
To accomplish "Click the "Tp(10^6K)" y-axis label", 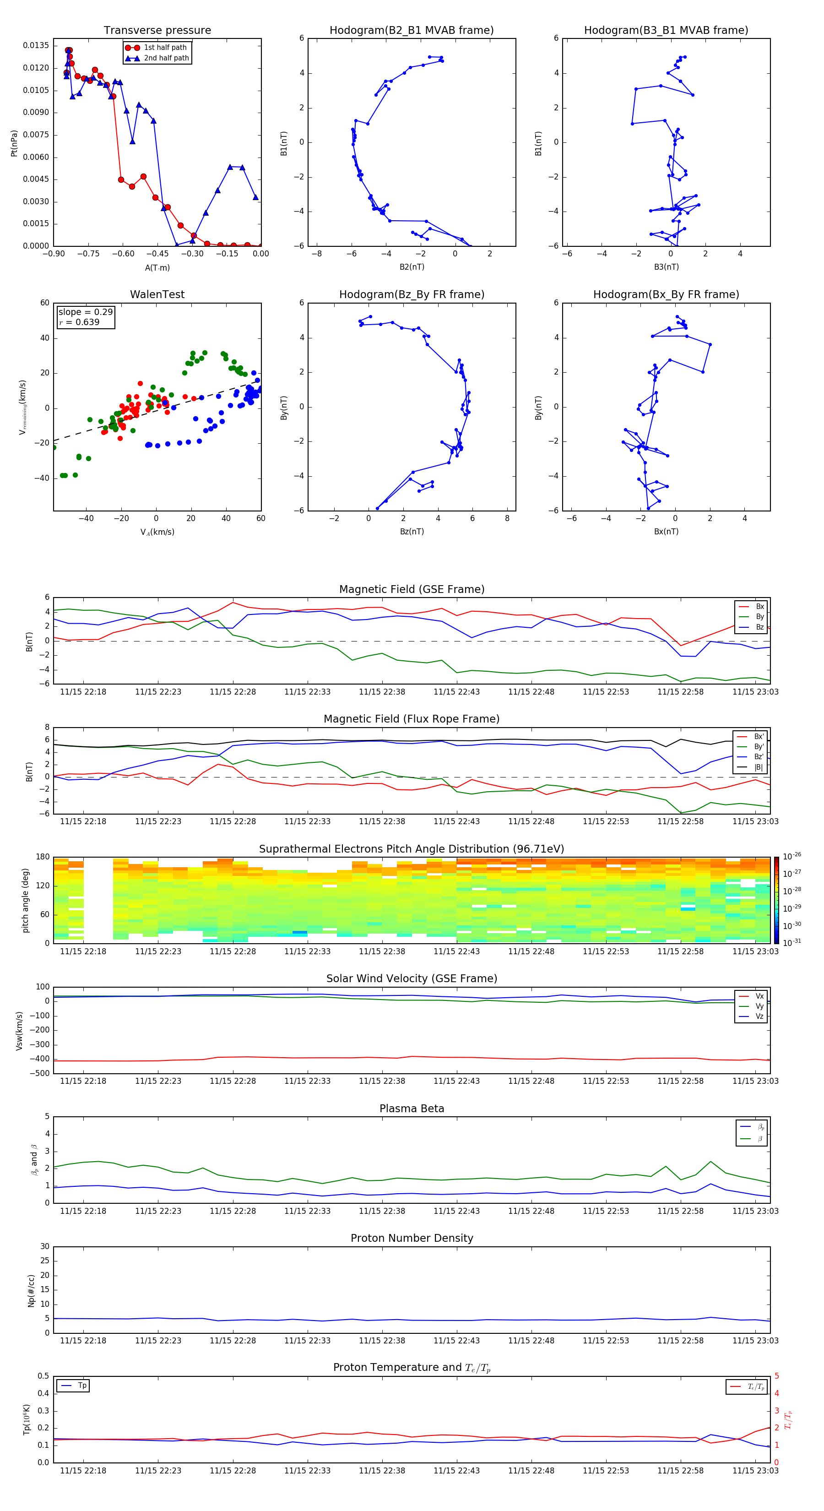I will [x=27, y=1419].
